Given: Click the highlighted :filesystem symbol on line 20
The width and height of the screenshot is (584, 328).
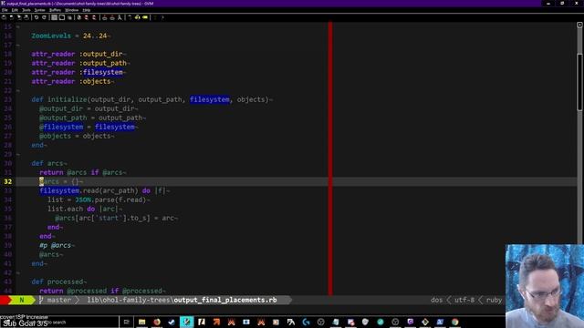Looking at the screenshot, I should click(x=101, y=72).
